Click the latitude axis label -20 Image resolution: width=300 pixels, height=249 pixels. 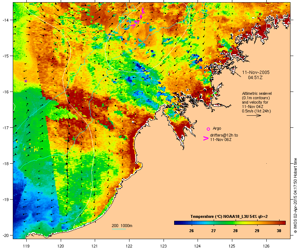pyautogui.click(x=5, y=235)
